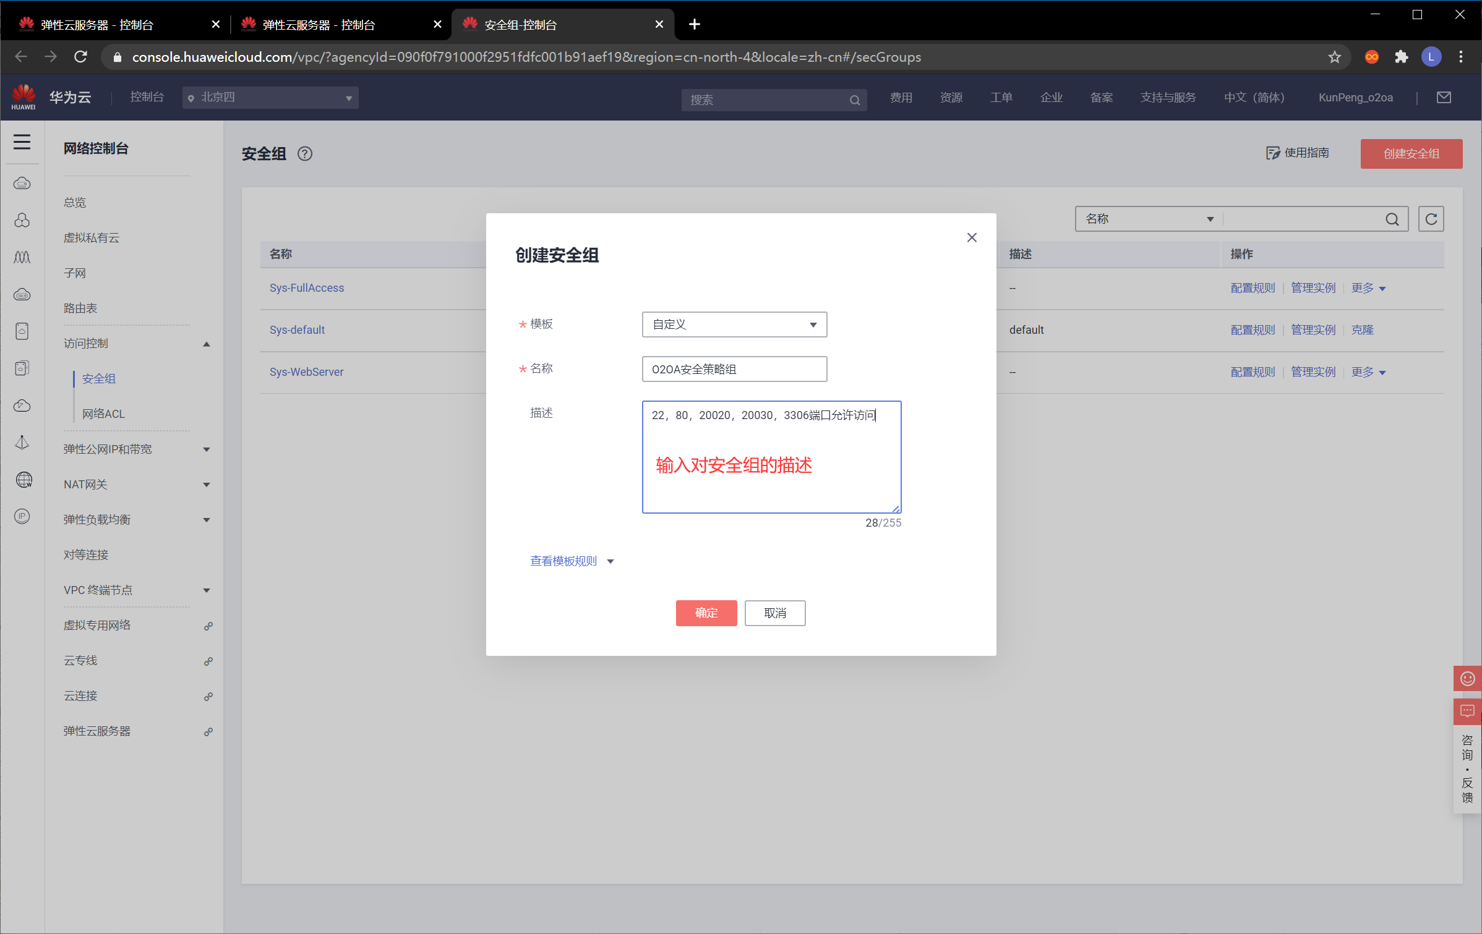Image resolution: width=1482 pixels, height=934 pixels.
Task: Click the magnifier in the top search bar
Action: tap(855, 100)
